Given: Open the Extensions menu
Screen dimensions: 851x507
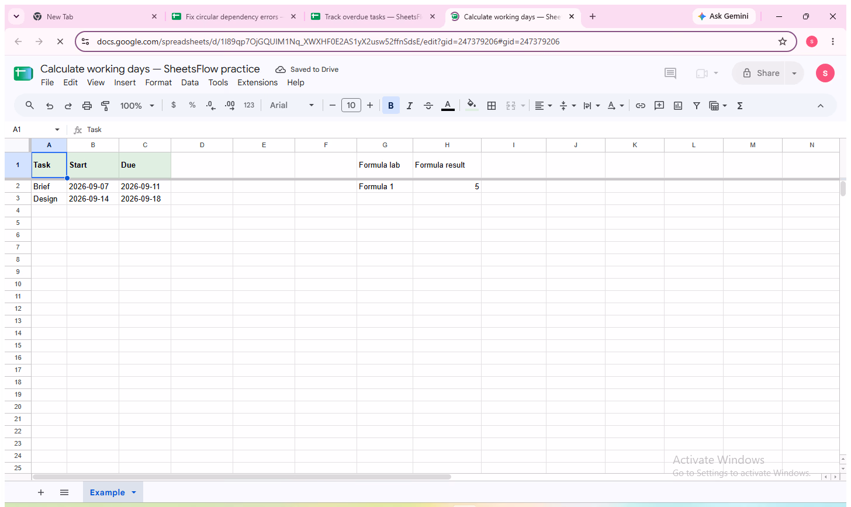Looking at the screenshot, I should click(258, 82).
